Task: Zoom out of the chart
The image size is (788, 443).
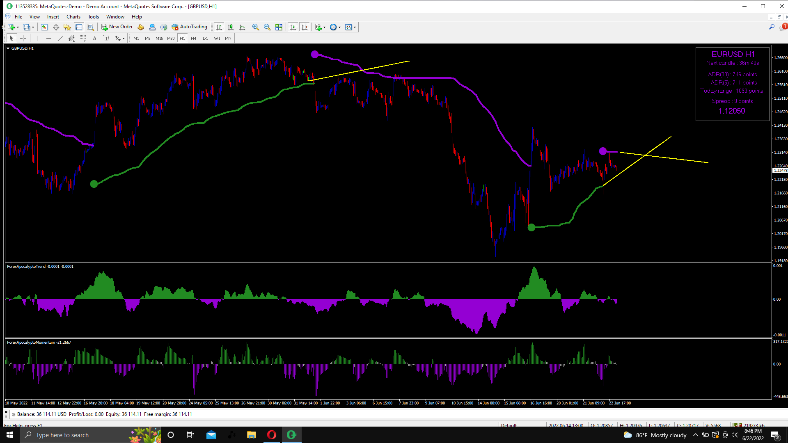Action: coord(267,27)
